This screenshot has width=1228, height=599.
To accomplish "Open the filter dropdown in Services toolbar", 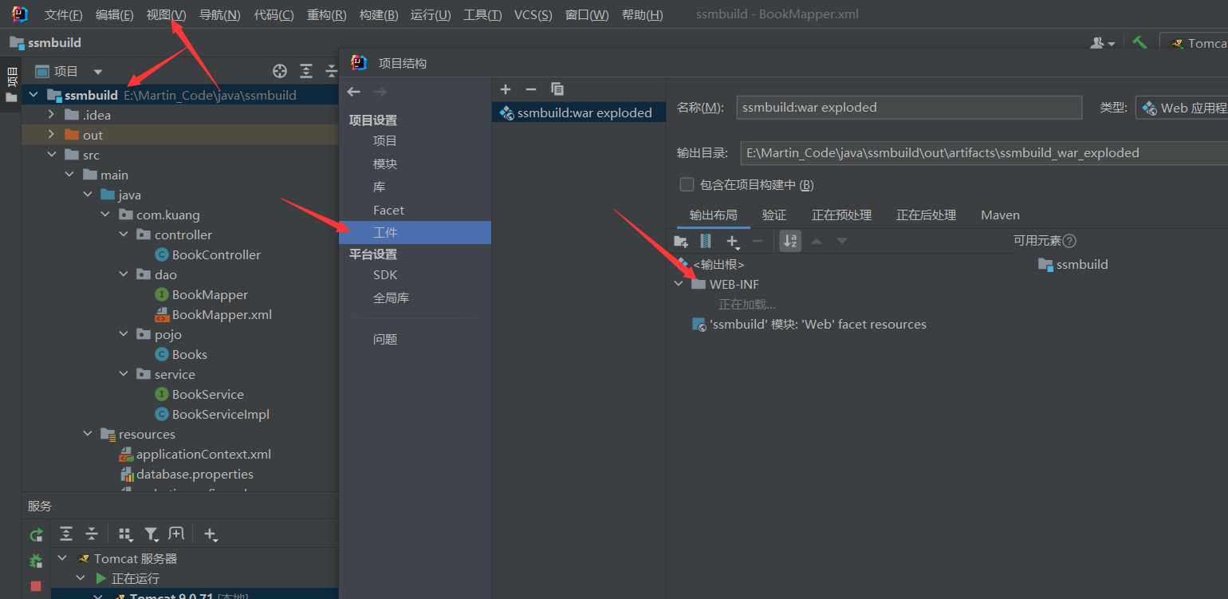I will pos(152,534).
